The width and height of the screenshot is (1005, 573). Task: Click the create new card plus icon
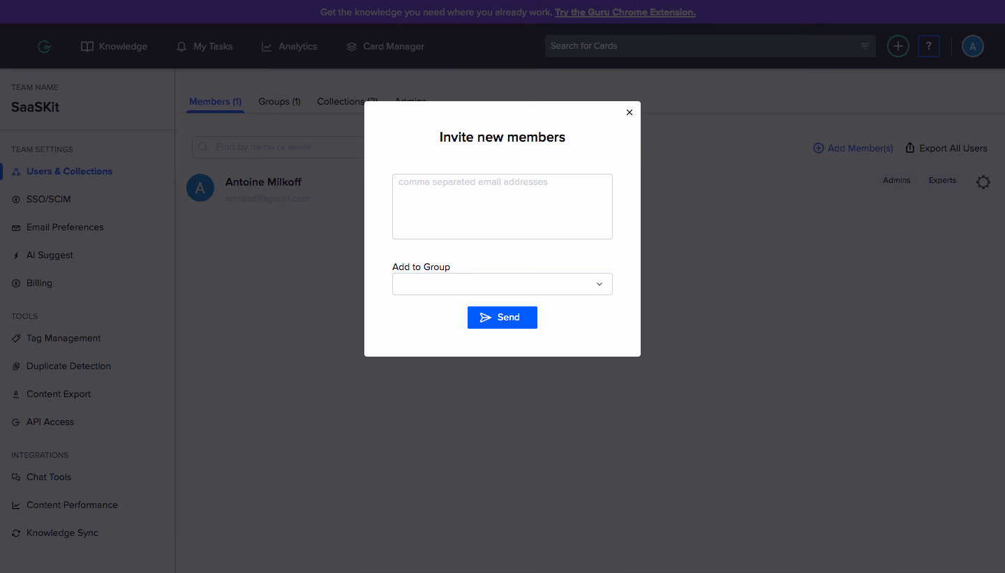coord(898,47)
